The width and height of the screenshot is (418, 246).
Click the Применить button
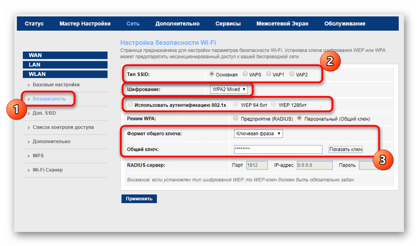point(139,199)
